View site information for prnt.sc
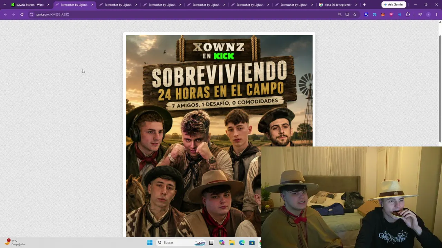 31,14
